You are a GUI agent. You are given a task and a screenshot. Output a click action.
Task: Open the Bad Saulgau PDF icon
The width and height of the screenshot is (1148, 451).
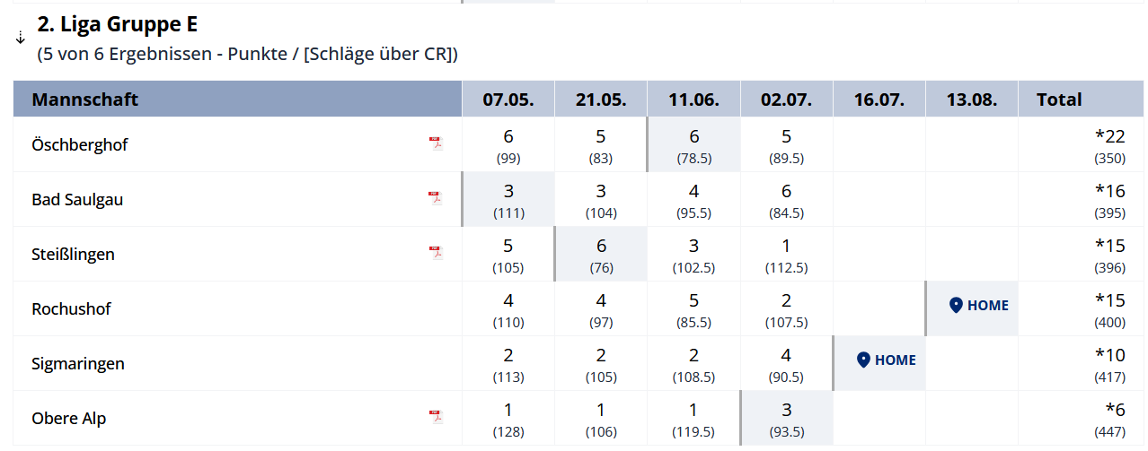[436, 198]
